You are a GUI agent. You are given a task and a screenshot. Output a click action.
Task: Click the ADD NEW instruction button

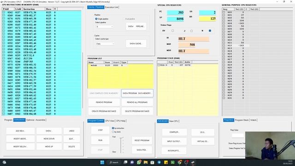[20, 131]
